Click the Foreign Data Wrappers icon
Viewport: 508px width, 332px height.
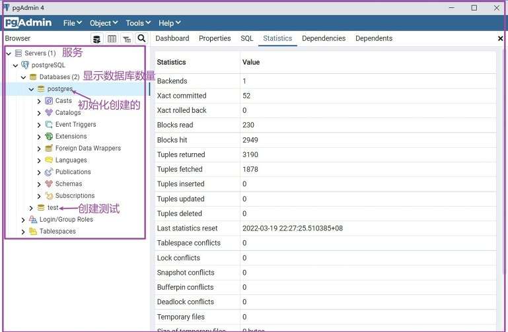click(x=49, y=149)
